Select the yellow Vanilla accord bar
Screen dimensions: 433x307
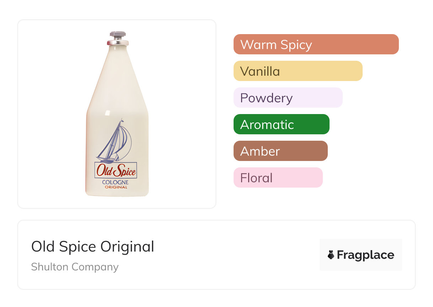[x=298, y=71]
